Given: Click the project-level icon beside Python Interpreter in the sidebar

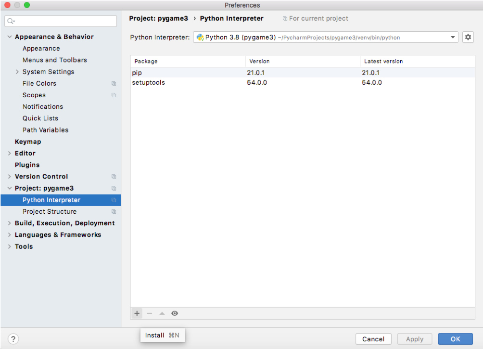Looking at the screenshot, I should [x=114, y=200].
